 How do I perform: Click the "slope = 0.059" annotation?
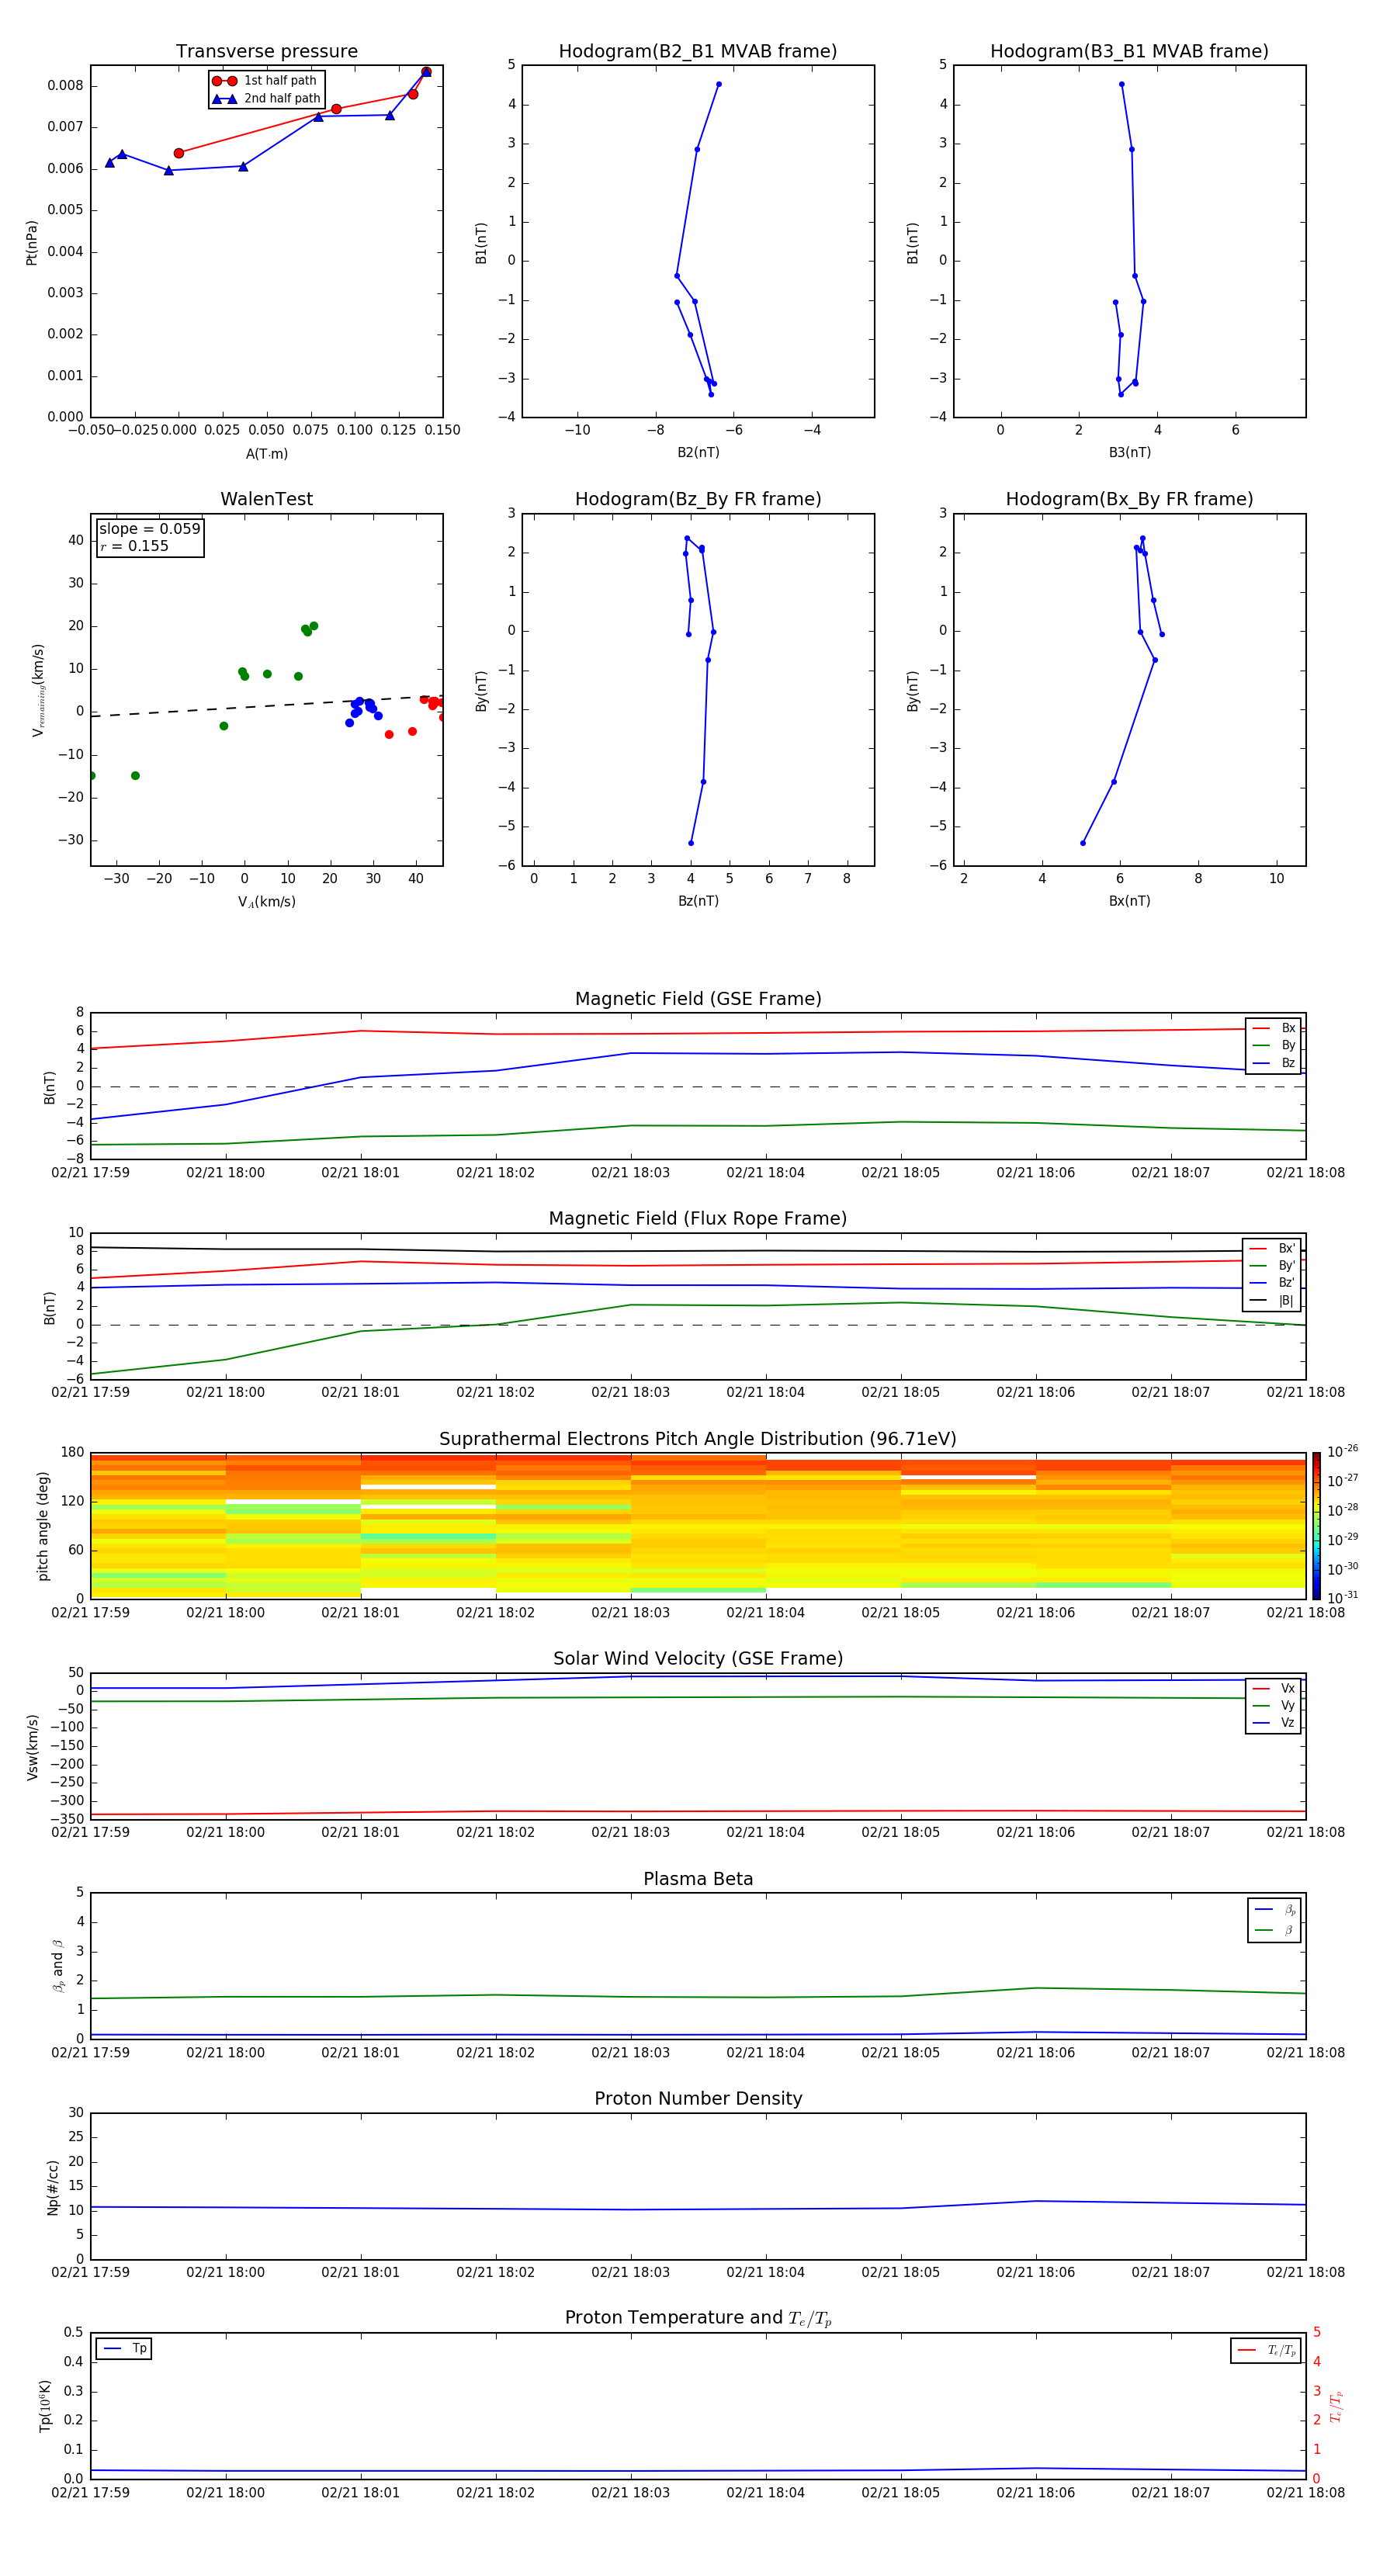click(x=149, y=529)
